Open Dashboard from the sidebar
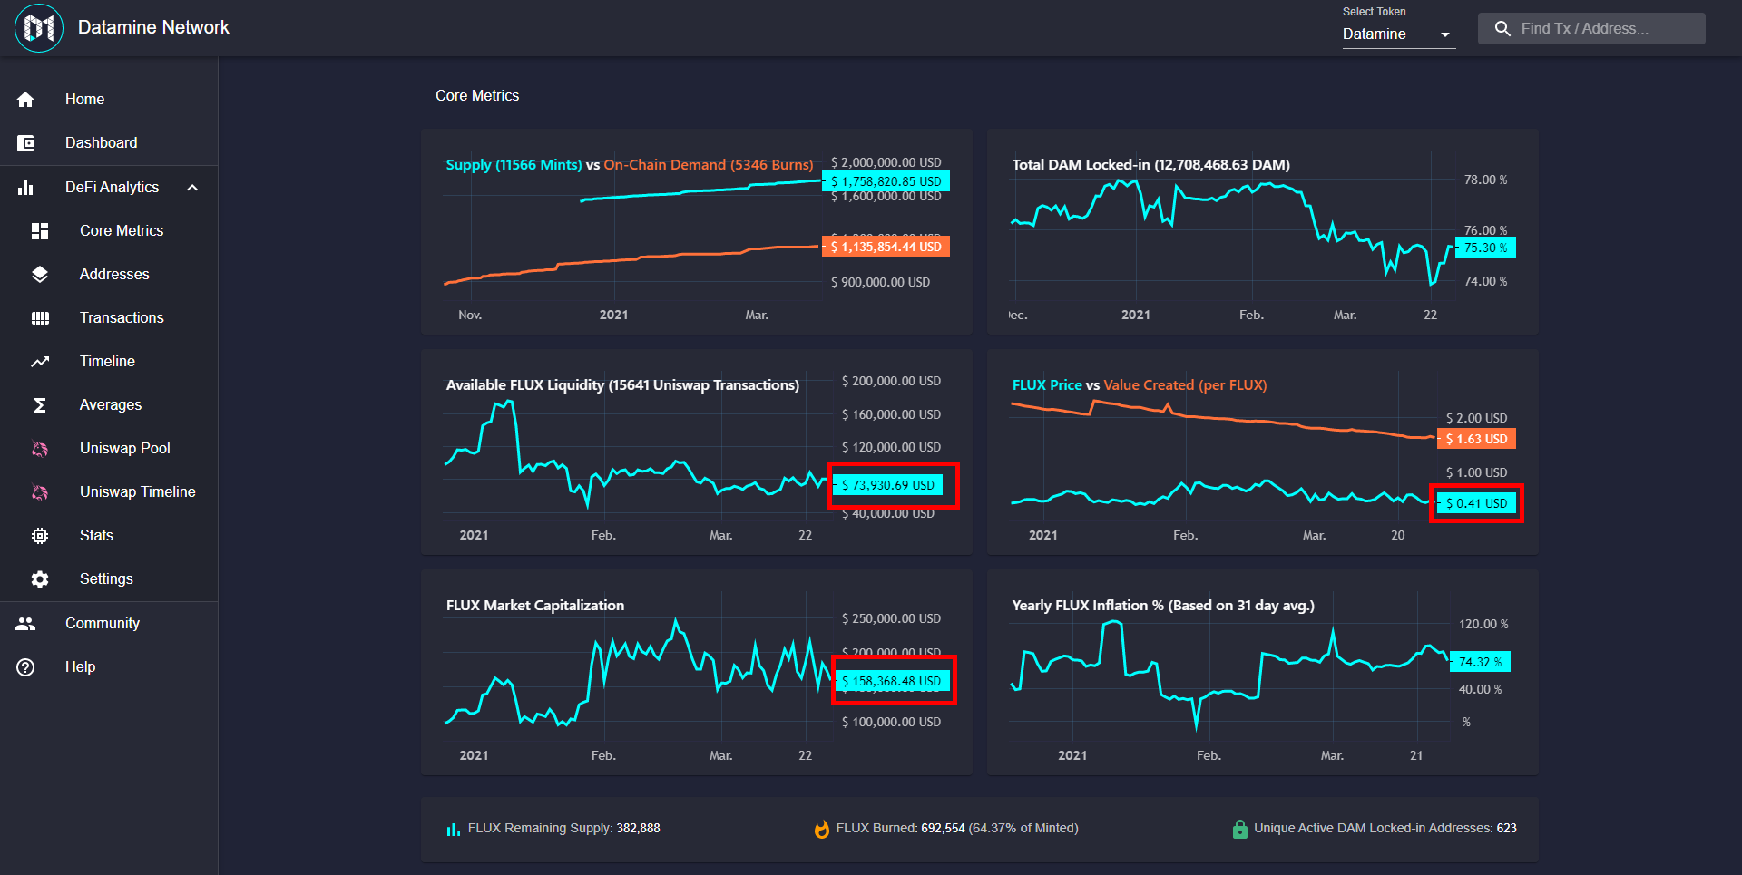The image size is (1742, 875). point(109,143)
